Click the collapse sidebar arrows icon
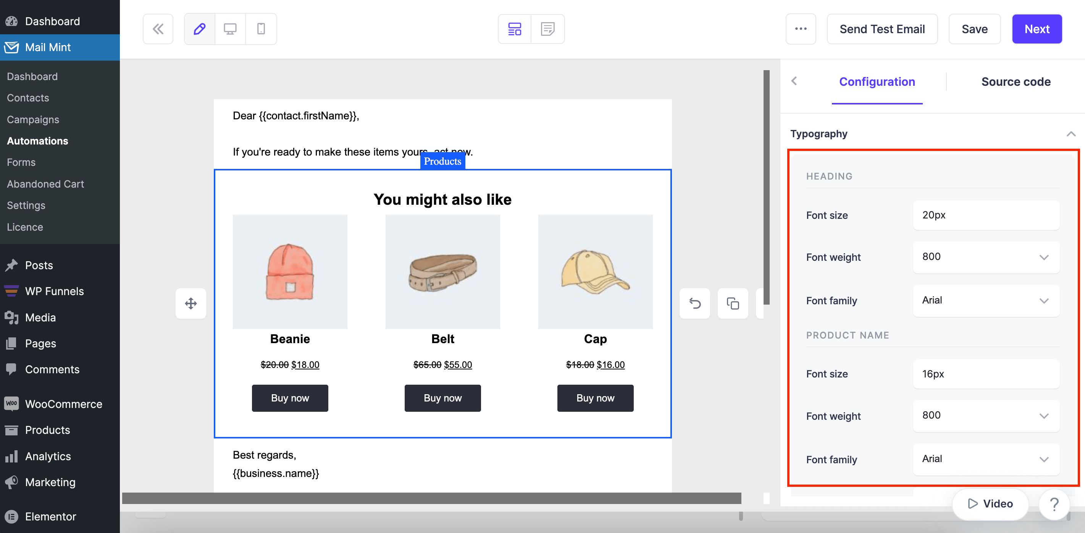1085x533 pixels. coord(157,28)
